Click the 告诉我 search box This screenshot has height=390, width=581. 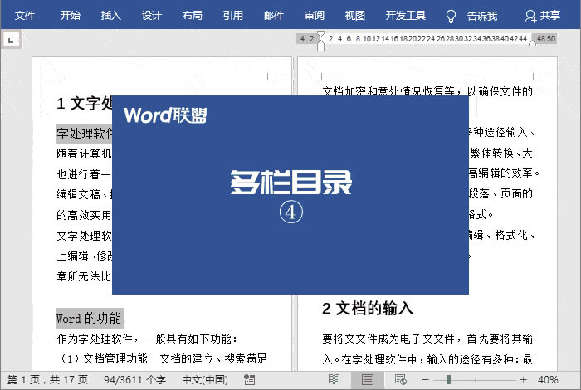click(x=482, y=16)
